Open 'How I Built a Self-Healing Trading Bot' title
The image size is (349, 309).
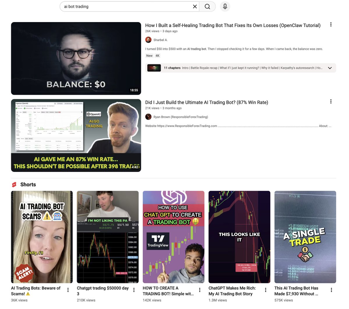(x=233, y=26)
